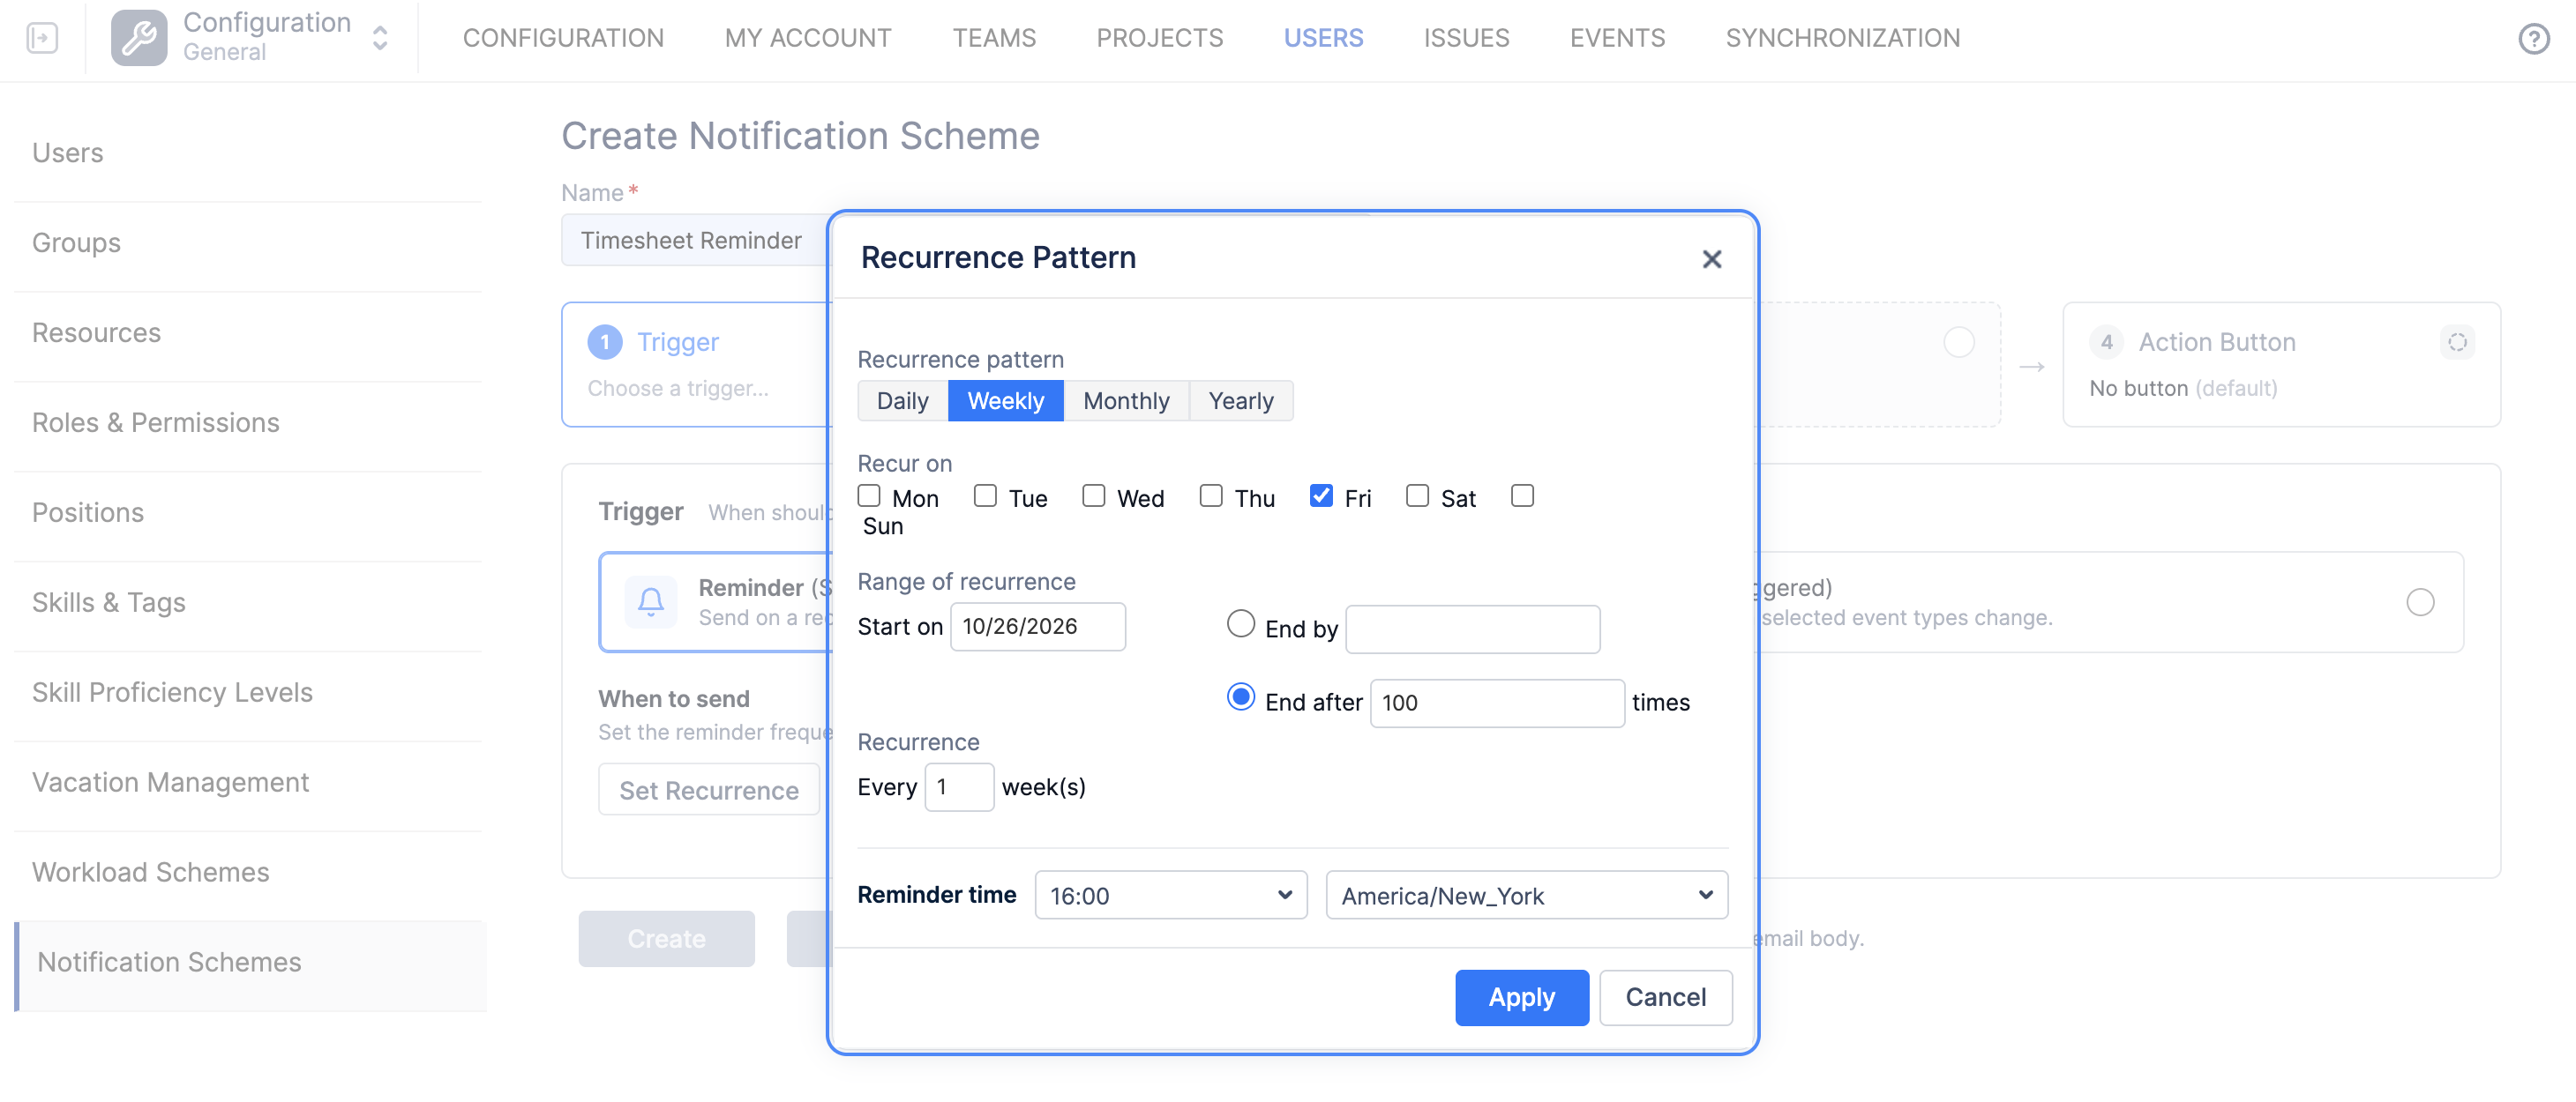Check the Mon checkbox

point(869,495)
